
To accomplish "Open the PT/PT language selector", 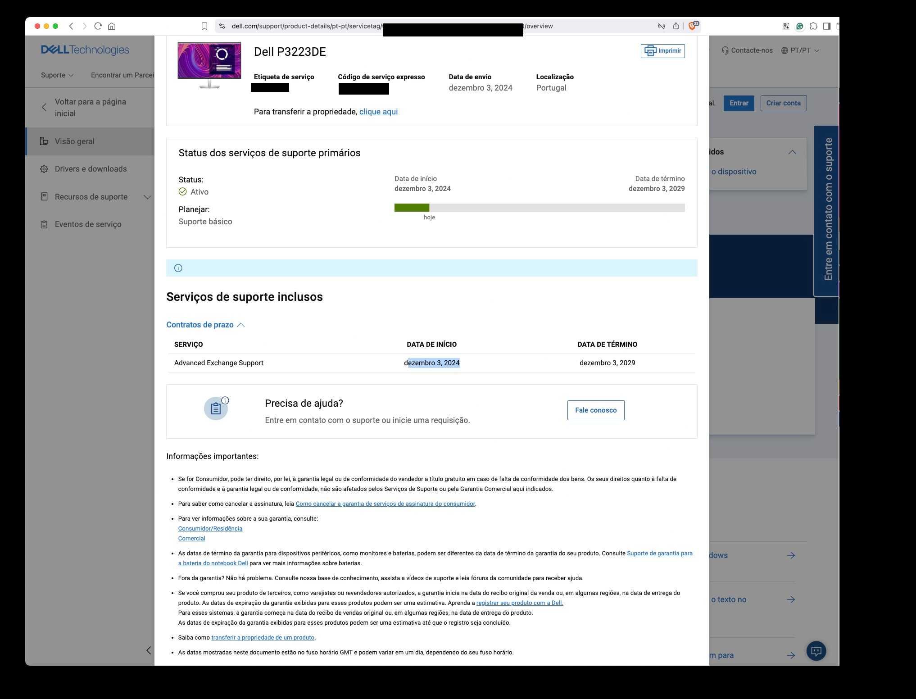I will (x=800, y=50).
